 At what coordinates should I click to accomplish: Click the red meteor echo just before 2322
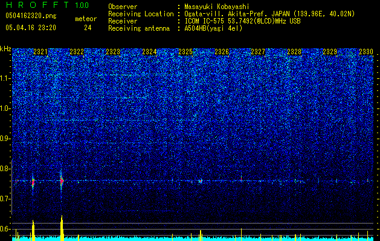(62, 181)
